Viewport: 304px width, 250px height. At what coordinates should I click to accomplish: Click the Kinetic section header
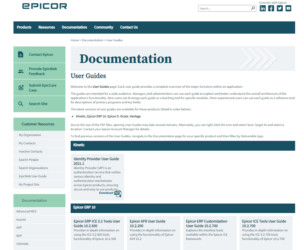click(x=183, y=145)
